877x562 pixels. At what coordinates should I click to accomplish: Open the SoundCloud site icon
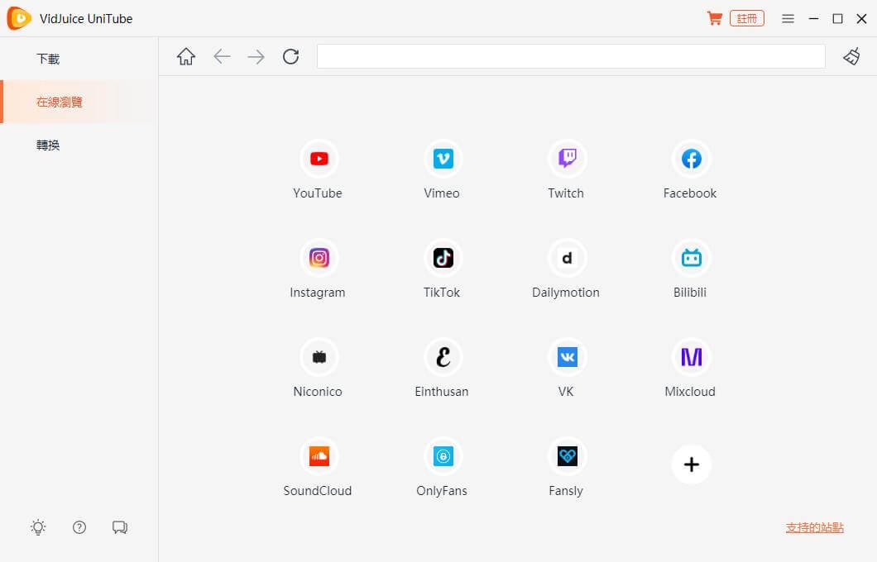coord(319,456)
